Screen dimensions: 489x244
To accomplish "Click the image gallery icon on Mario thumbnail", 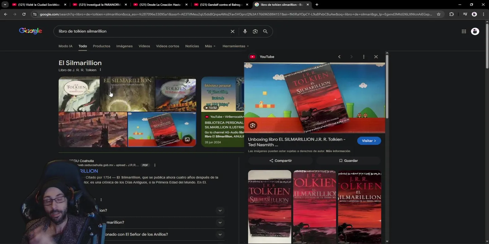I will tap(187, 139).
